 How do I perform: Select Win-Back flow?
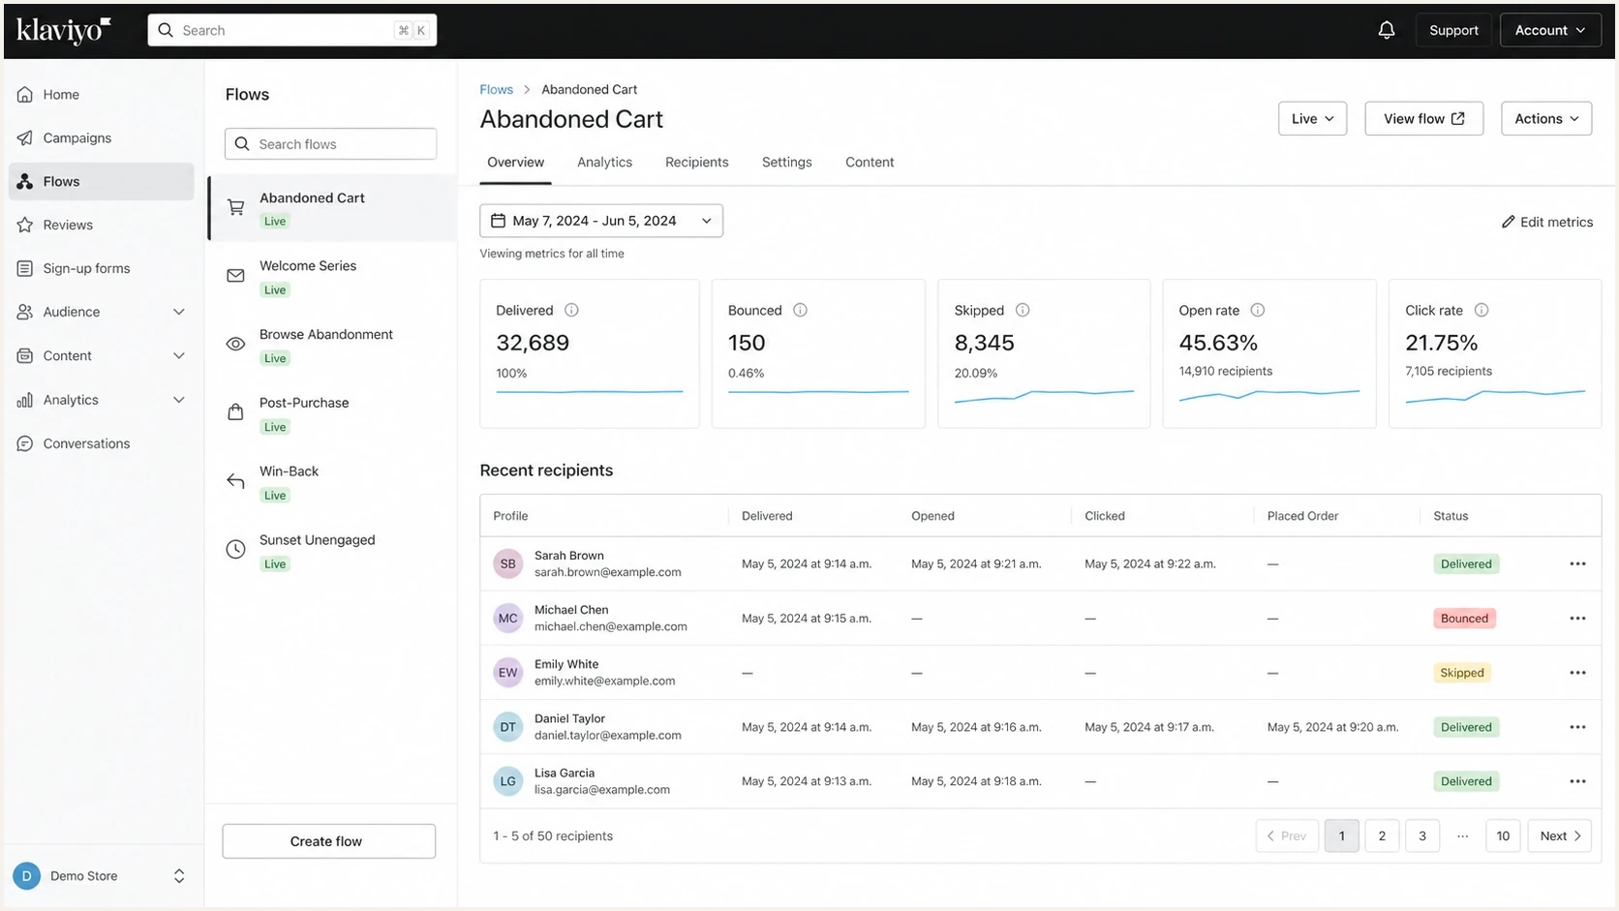coord(331,482)
